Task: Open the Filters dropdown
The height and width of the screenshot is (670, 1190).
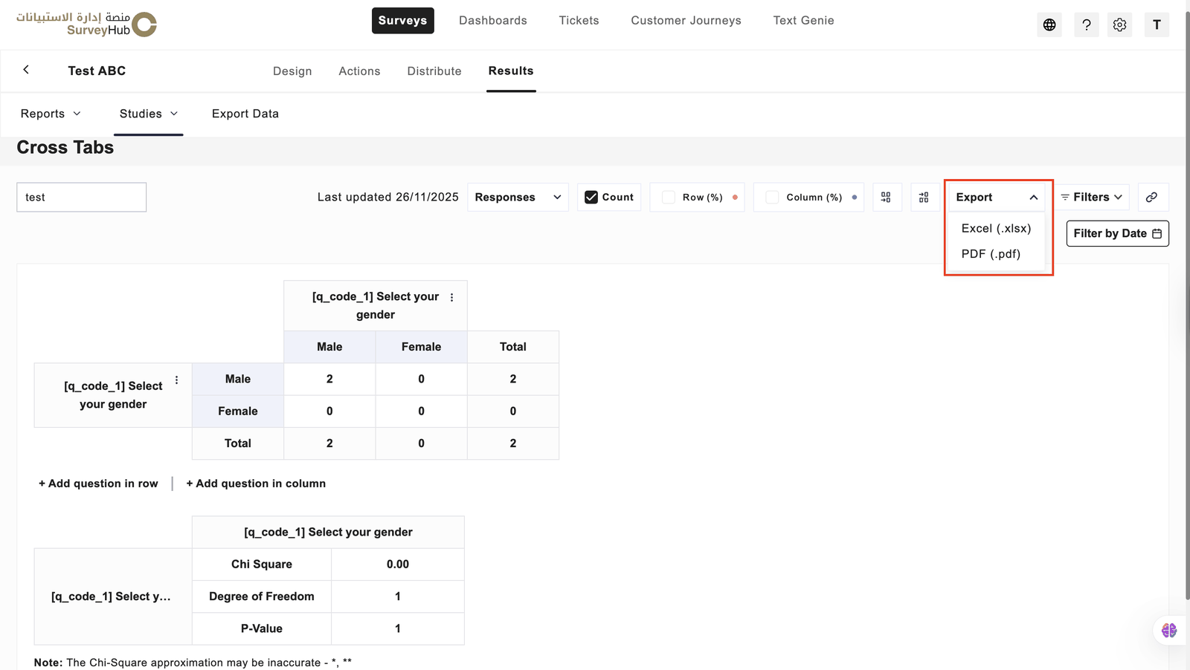Action: tap(1092, 197)
